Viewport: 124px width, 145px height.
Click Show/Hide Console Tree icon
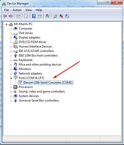tap(18, 16)
